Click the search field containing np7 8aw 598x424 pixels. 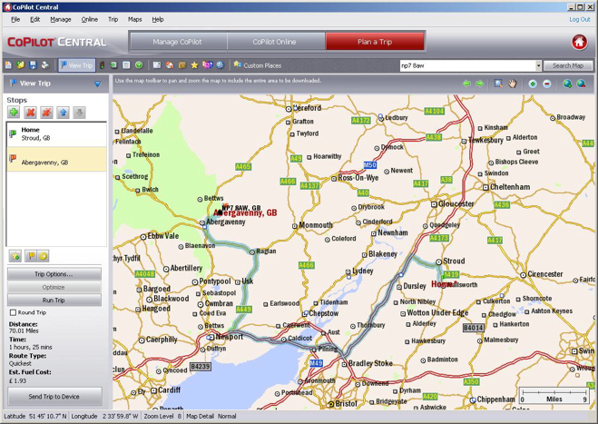coord(467,65)
